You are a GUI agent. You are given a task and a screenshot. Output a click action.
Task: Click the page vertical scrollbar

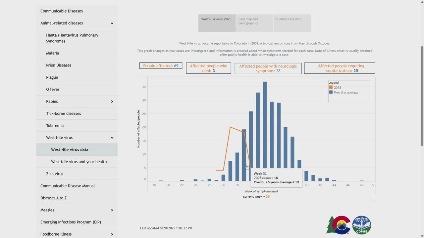[x=422, y=96]
